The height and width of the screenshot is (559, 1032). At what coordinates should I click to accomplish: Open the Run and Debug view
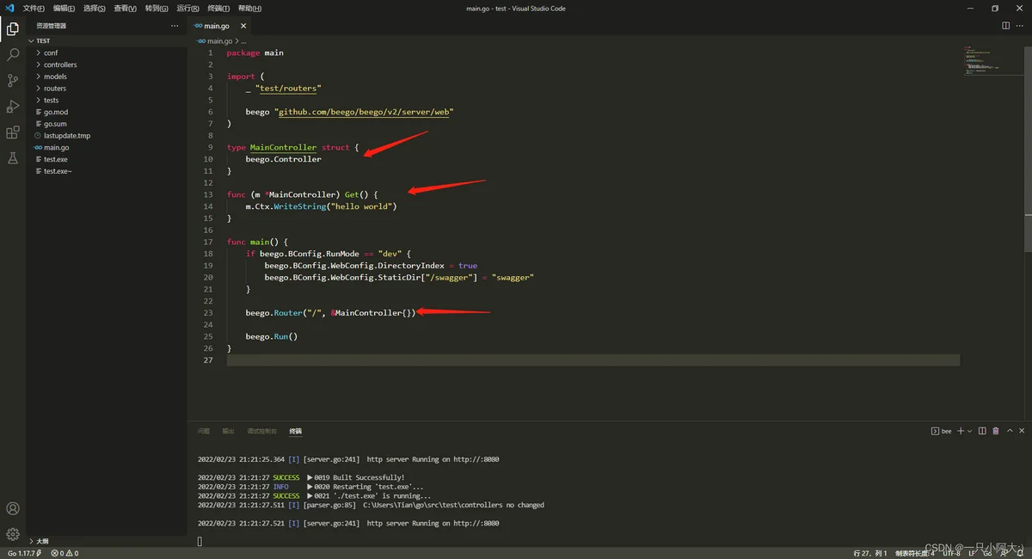[x=13, y=107]
